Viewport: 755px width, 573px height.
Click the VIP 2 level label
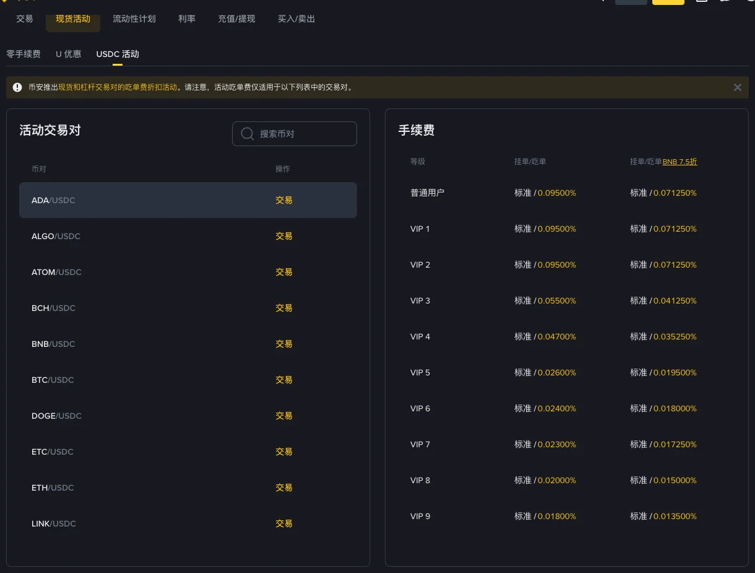coord(420,265)
